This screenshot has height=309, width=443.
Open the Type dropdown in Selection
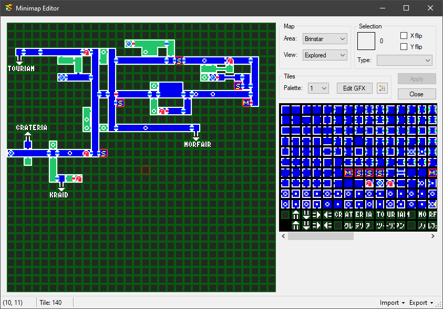[x=404, y=60]
